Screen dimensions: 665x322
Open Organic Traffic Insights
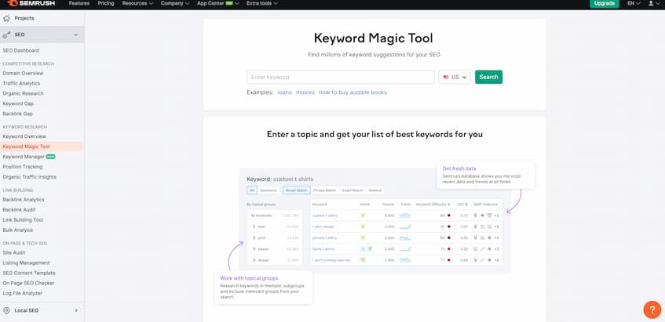pos(29,177)
